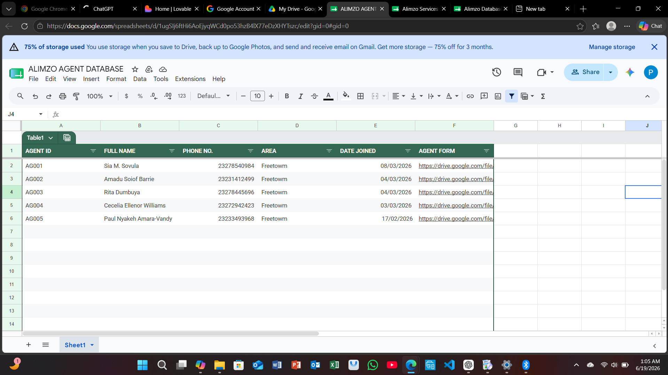Open the Name Box dropdown arrow
The image size is (668, 375).
[x=41, y=114]
